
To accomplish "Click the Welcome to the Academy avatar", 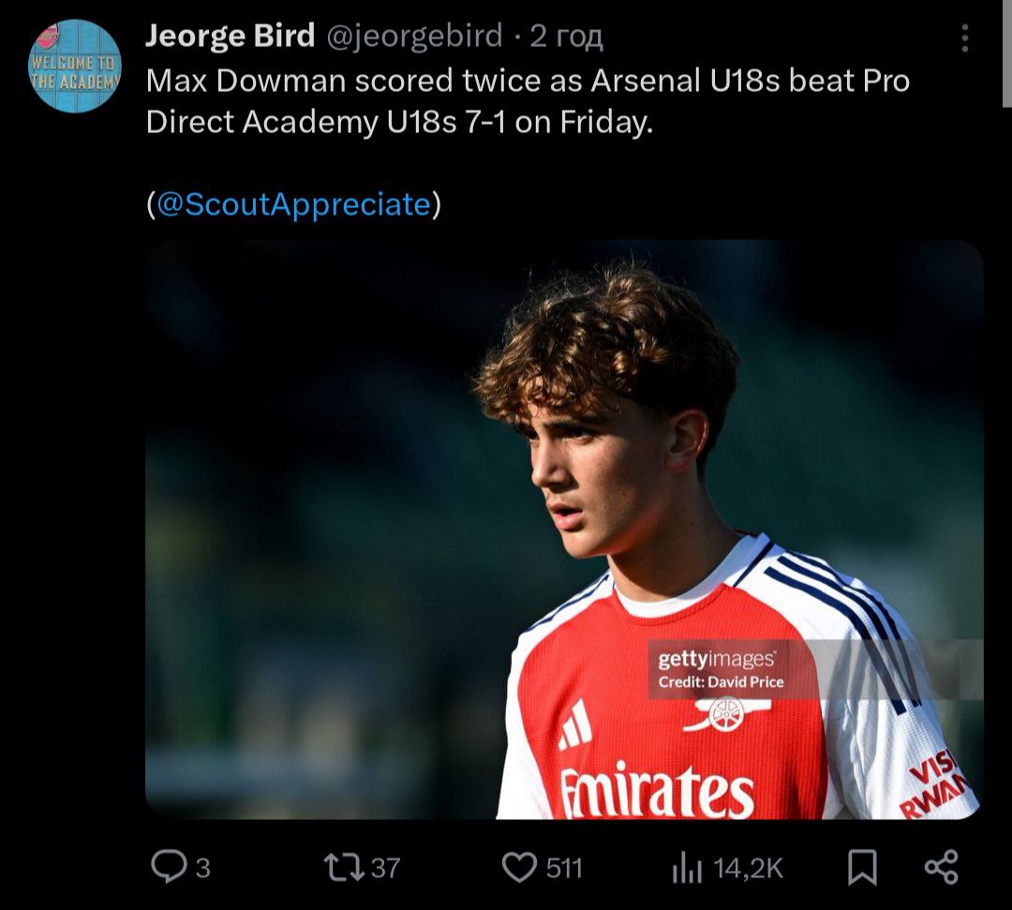I will click(75, 67).
